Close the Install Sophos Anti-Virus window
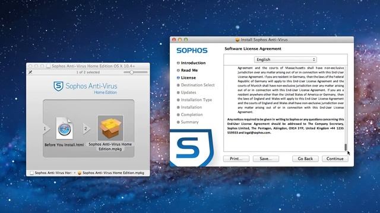Viewport: 380px width, 213px height. point(174,40)
